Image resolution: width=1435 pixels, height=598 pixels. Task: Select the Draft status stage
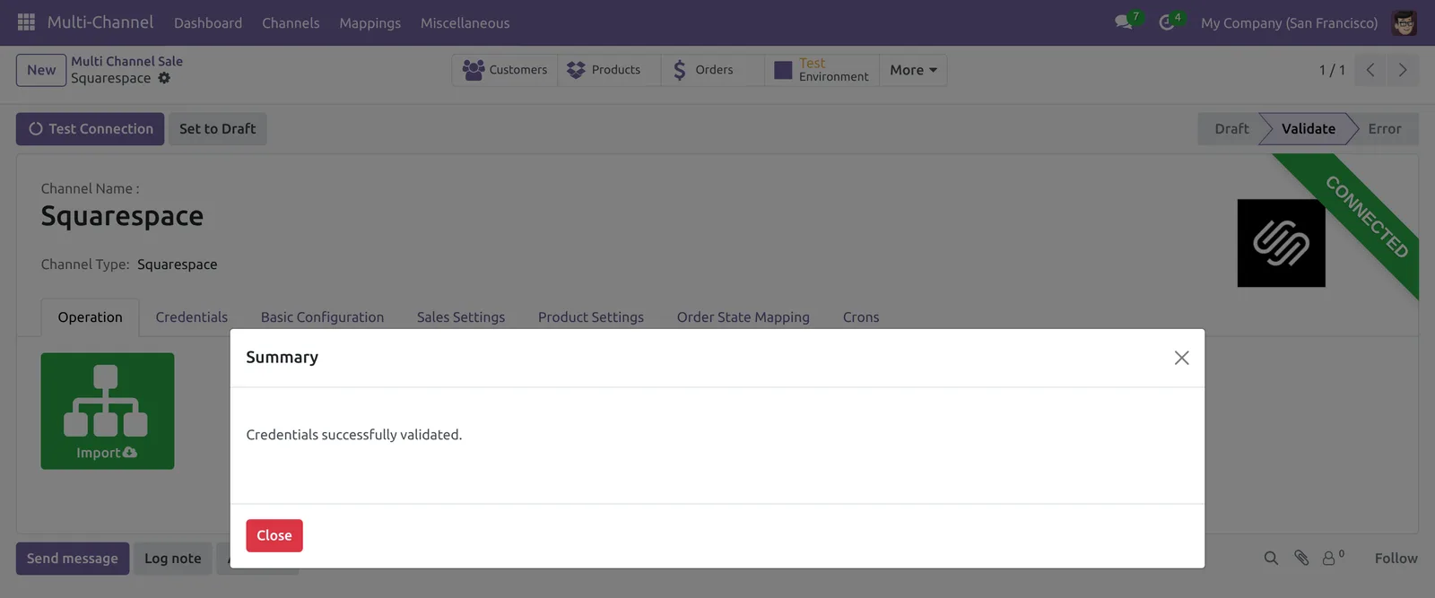pos(1231,128)
